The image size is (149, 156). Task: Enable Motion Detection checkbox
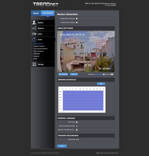point(77,19)
